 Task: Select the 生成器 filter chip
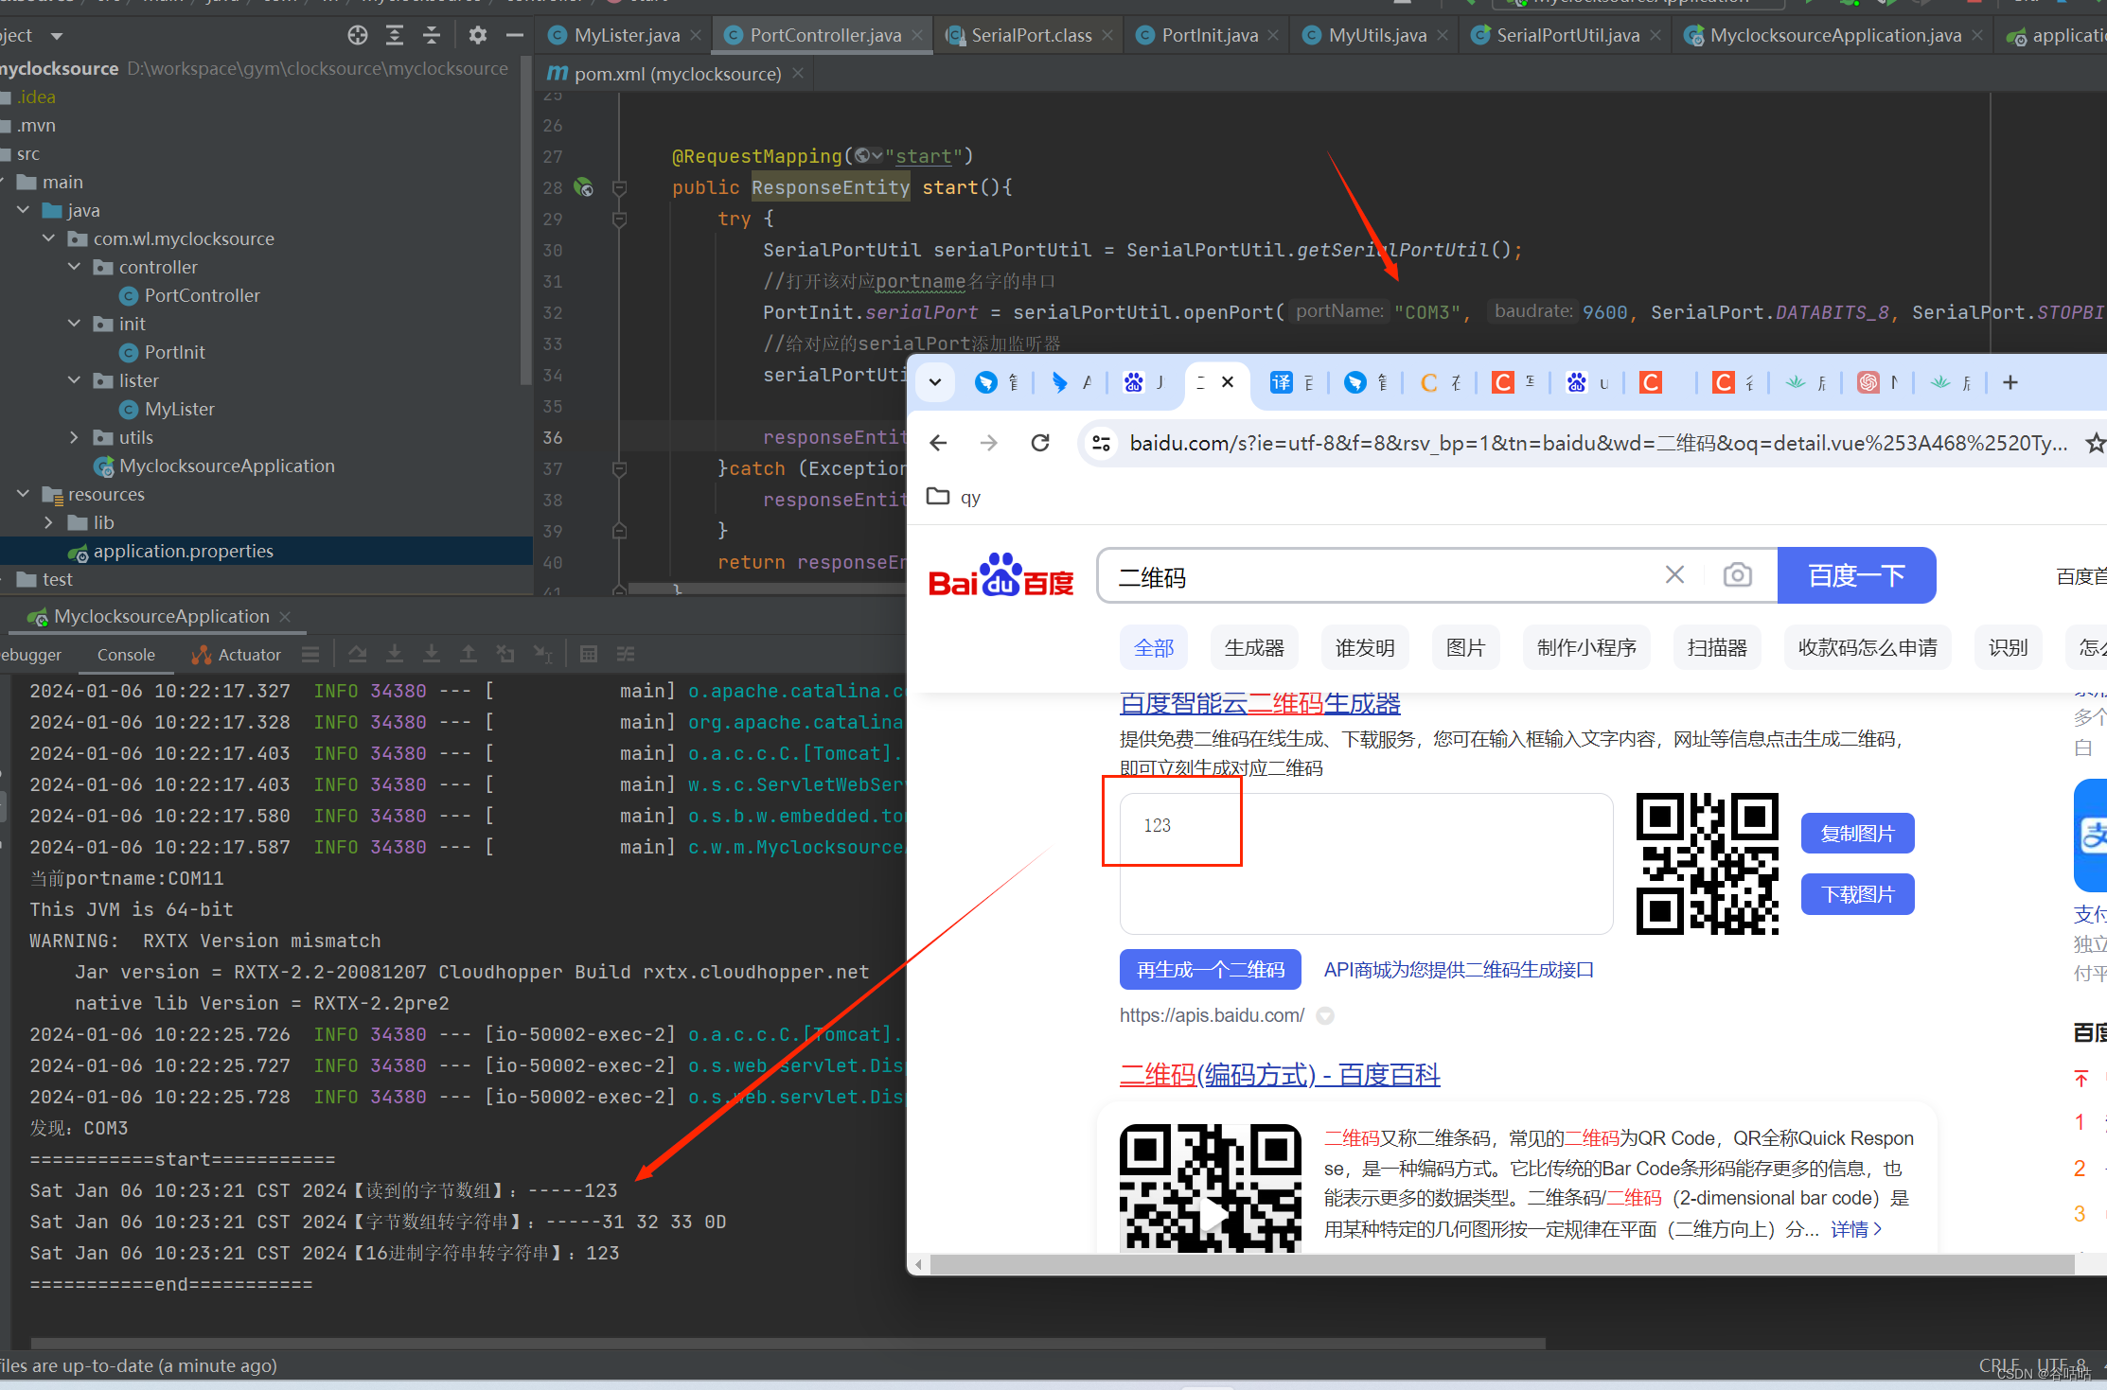tap(1253, 648)
